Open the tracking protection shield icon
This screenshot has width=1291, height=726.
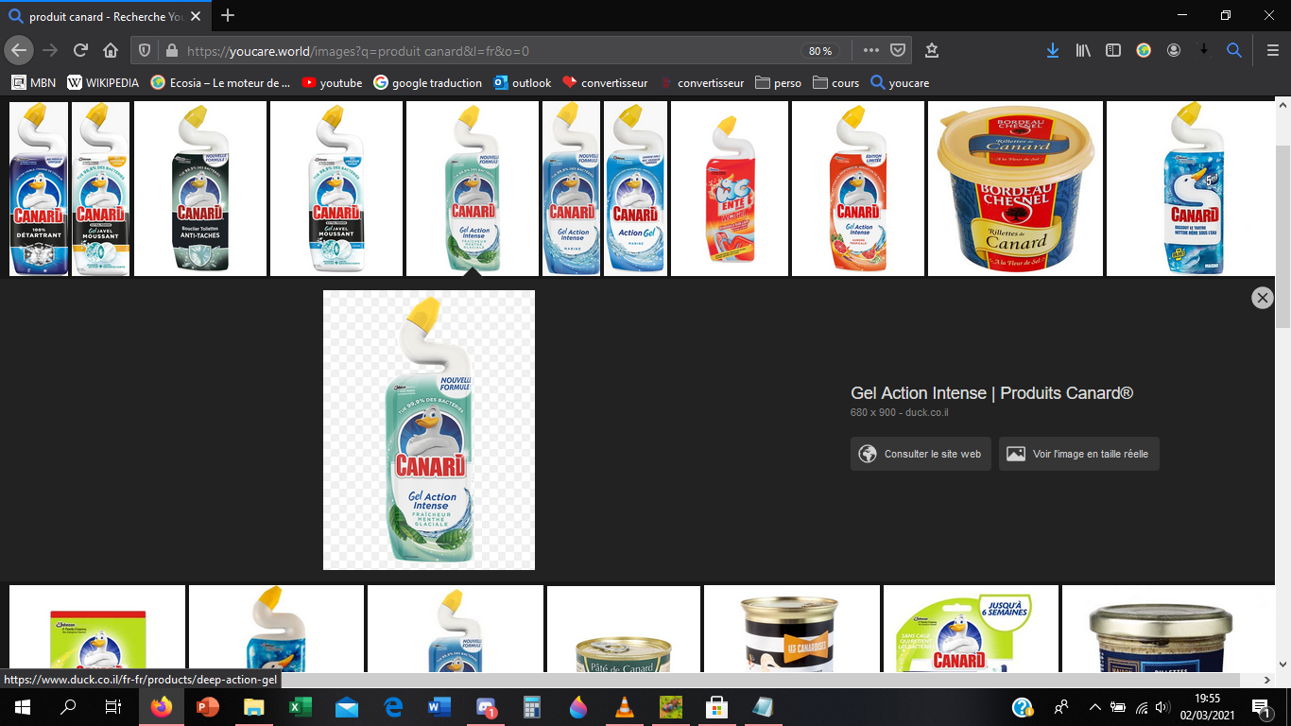[146, 51]
